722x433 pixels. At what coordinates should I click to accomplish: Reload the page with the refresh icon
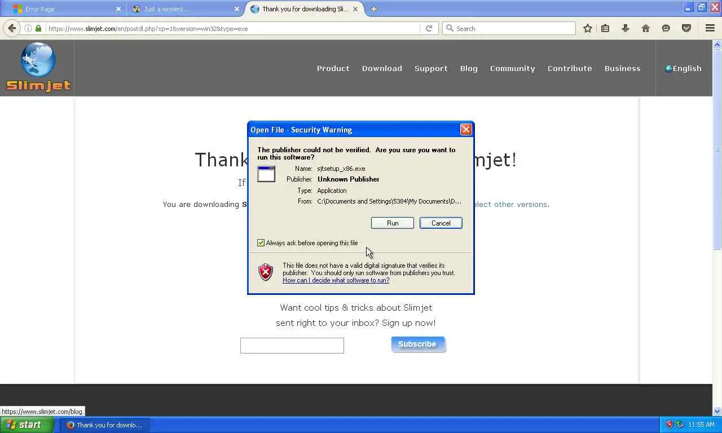[429, 28]
